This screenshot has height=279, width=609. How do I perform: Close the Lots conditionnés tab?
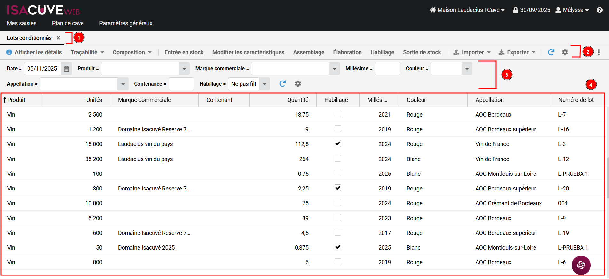click(x=58, y=38)
